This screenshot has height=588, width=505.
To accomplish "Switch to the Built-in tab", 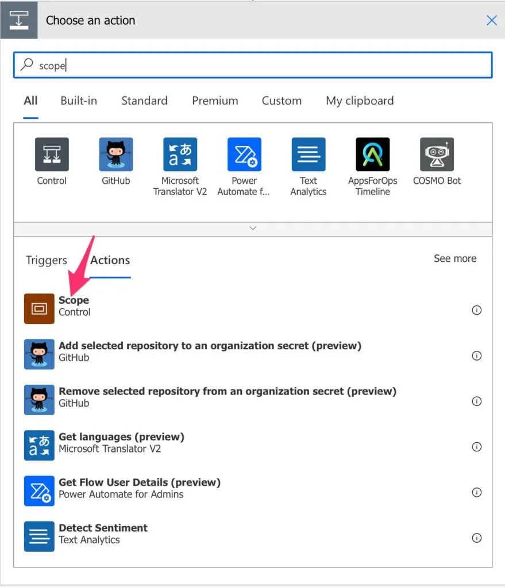I will (79, 101).
